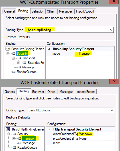Screen dimensions: 120x151
Task: Select Security node in lower dialog tree
Action: pyautogui.click(x=23, y=134)
